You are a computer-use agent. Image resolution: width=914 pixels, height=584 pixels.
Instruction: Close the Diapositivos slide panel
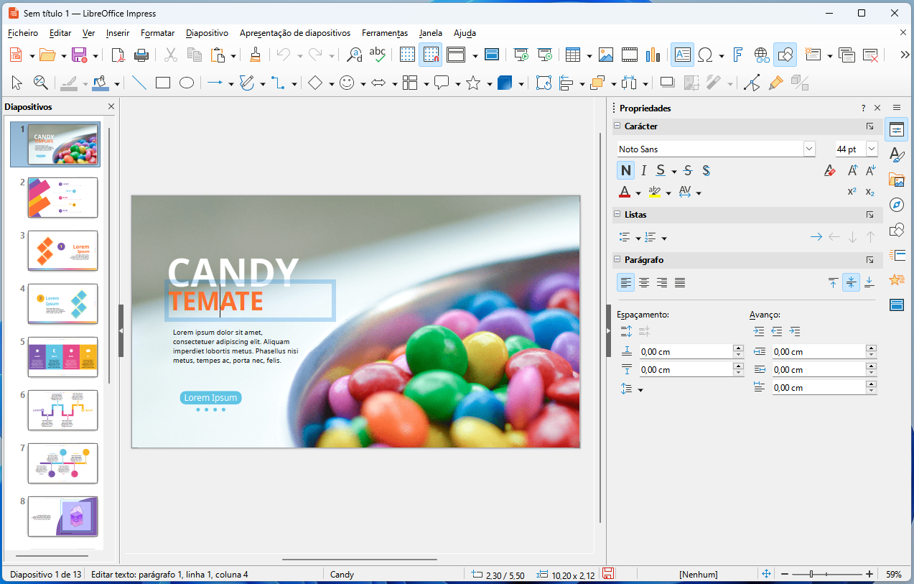pos(111,107)
